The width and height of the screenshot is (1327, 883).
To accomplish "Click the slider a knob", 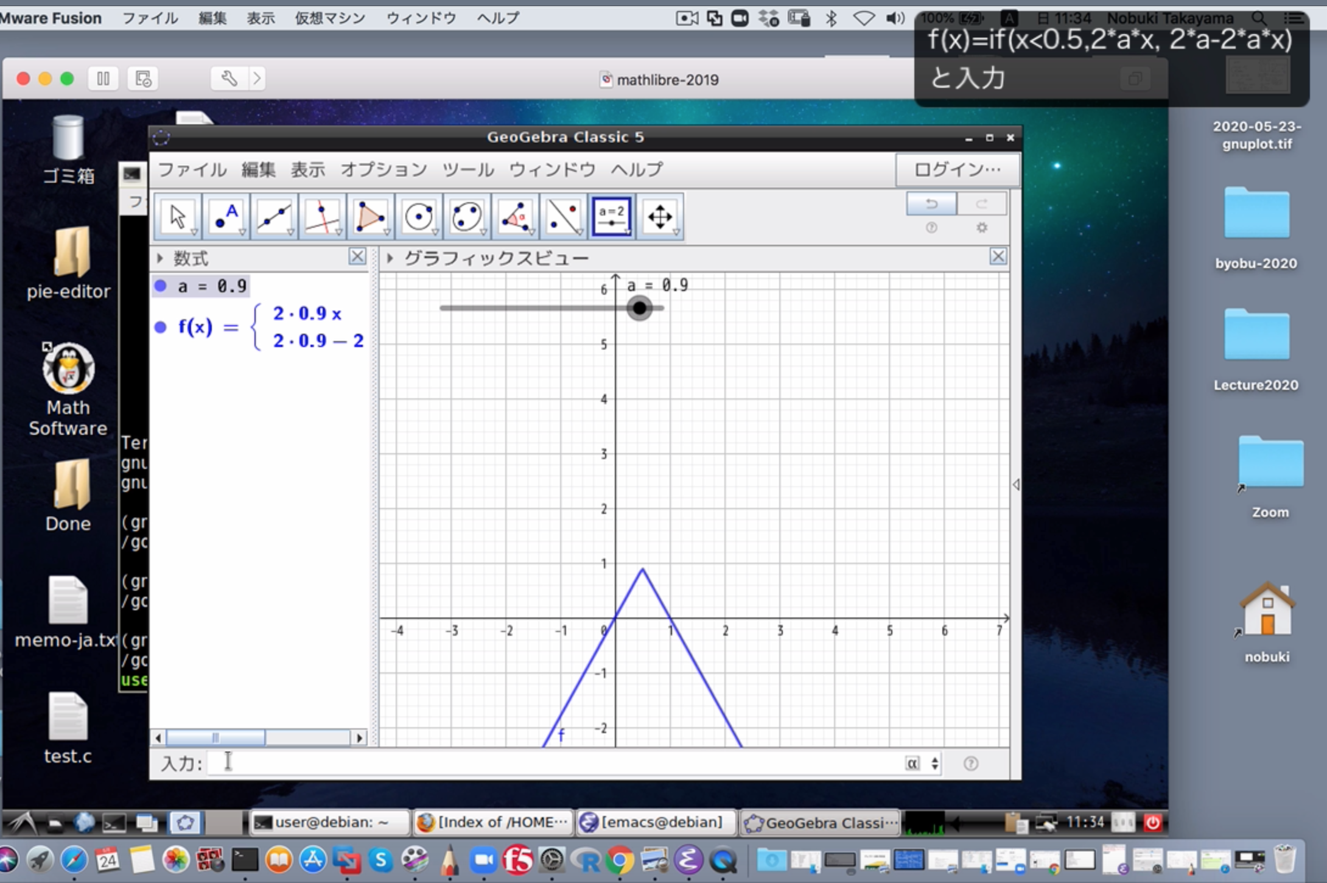I will [x=639, y=308].
